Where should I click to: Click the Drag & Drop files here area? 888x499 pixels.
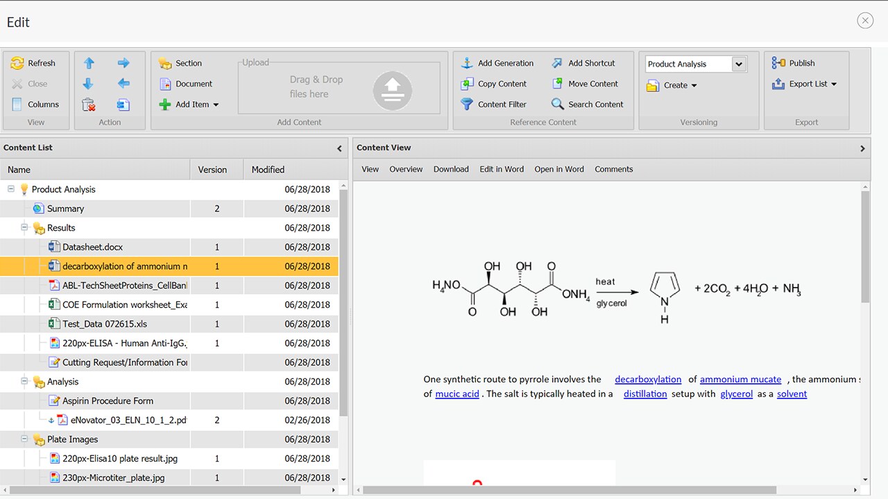coord(339,88)
